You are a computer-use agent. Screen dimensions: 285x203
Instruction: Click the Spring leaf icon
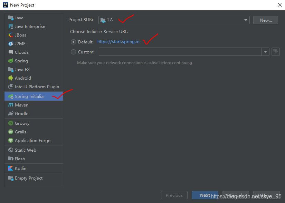pos(11,61)
